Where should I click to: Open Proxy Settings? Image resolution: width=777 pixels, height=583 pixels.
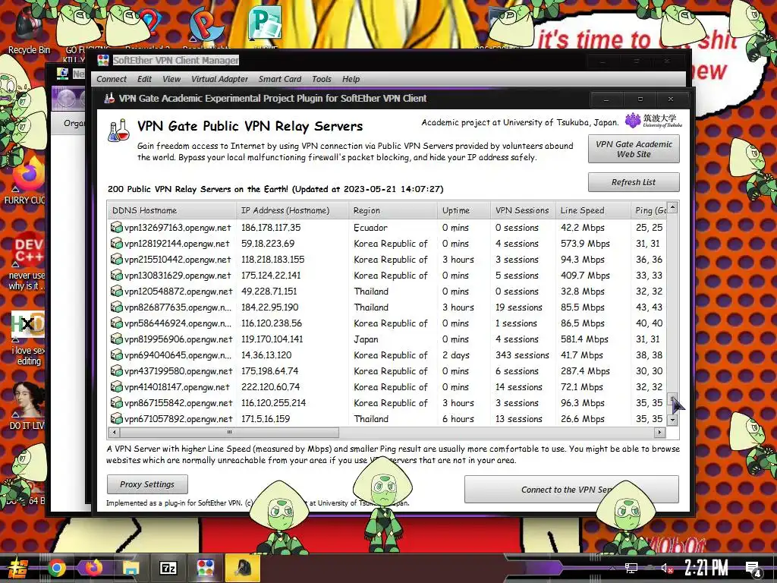point(147,484)
